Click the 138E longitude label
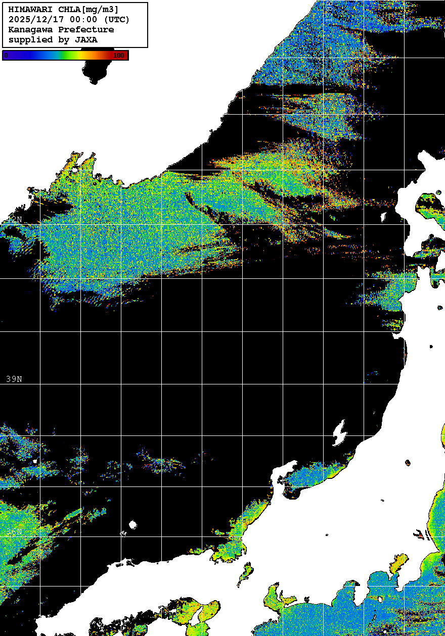The image size is (445, 636). tap(329, 10)
